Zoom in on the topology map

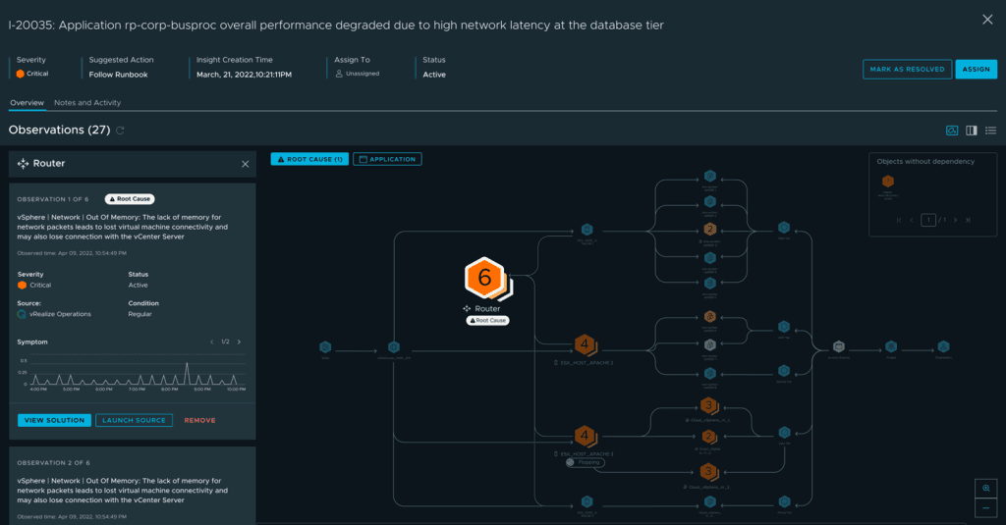(x=985, y=488)
